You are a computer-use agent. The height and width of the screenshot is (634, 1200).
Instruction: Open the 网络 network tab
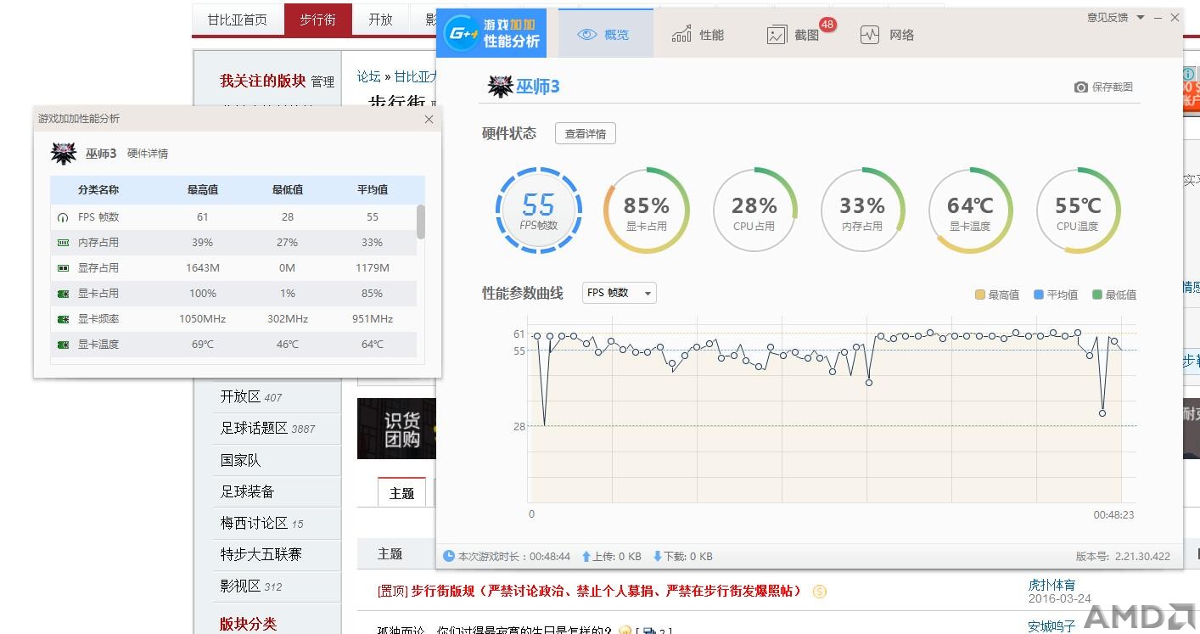click(x=887, y=35)
